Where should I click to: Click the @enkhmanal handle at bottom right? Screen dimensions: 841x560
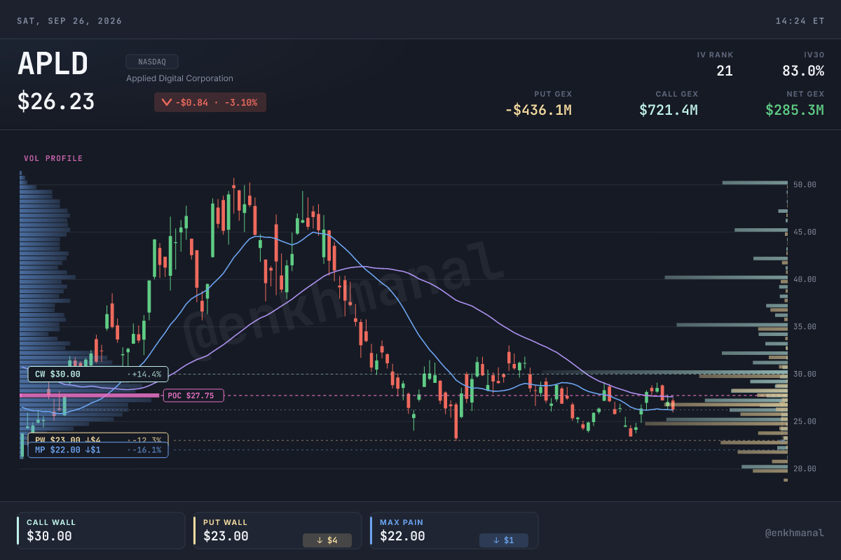(795, 533)
